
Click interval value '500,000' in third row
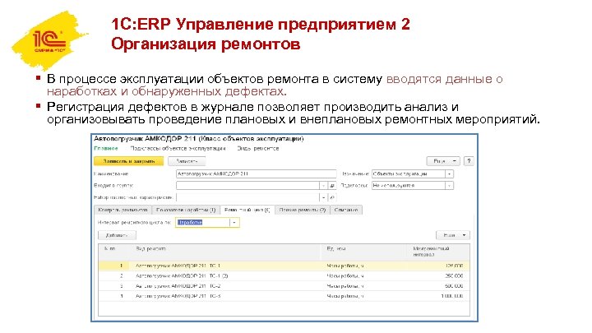(x=454, y=286)
